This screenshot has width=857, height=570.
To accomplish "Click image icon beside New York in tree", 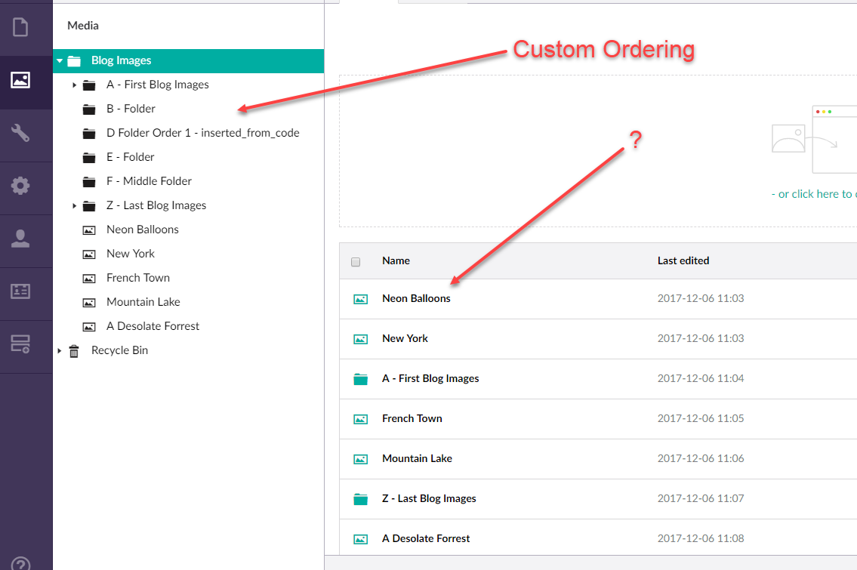I will coord(89,254).
